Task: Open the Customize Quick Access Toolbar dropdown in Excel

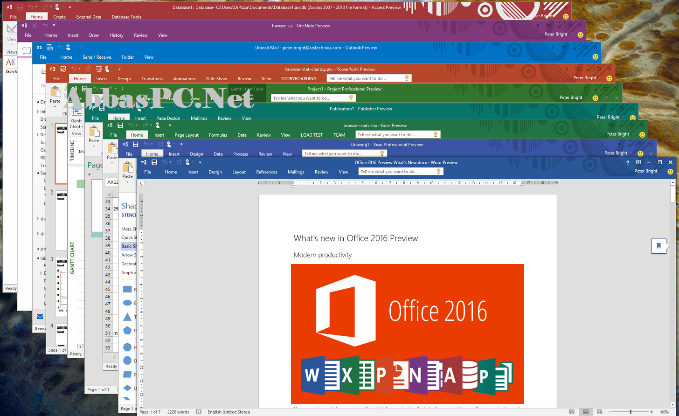Action: (170, 125)
